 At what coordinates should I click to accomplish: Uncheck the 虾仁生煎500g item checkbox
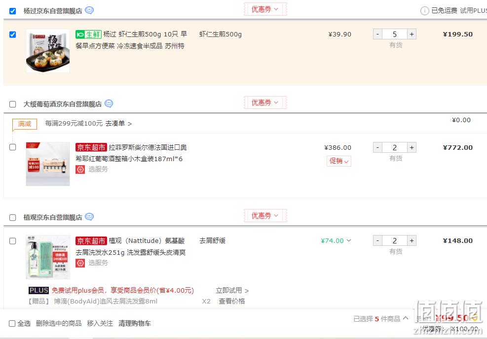pyautogui.click(x=12, y=34)
